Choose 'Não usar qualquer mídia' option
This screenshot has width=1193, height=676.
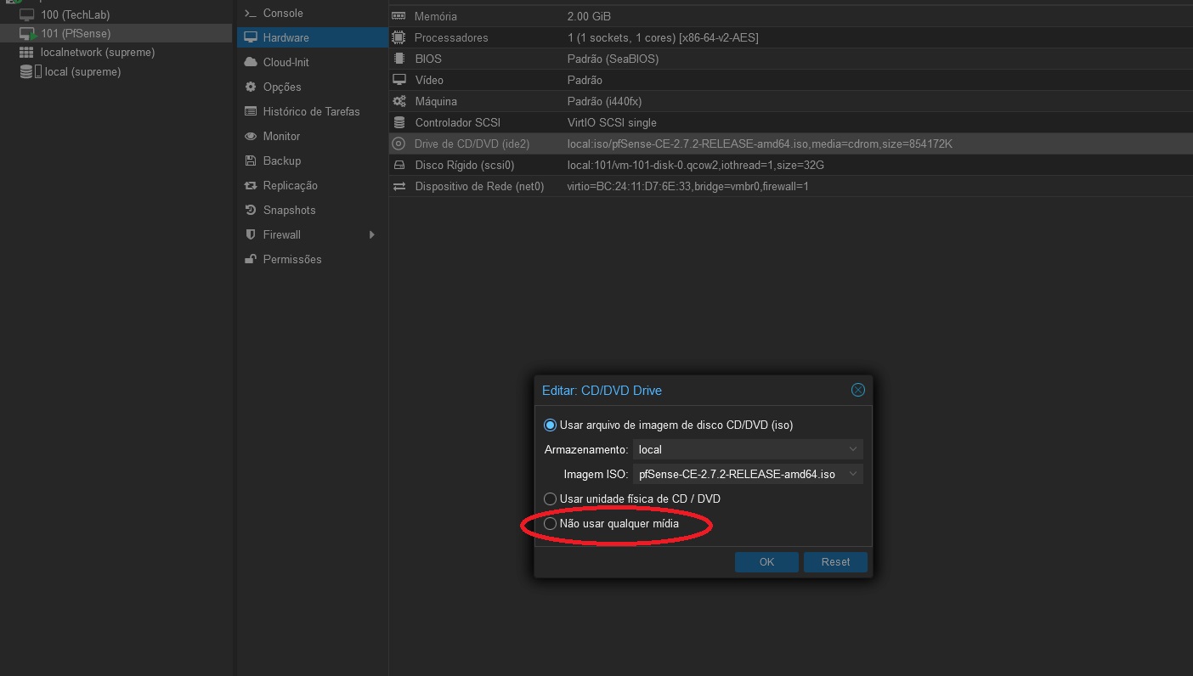pos(551,524)
